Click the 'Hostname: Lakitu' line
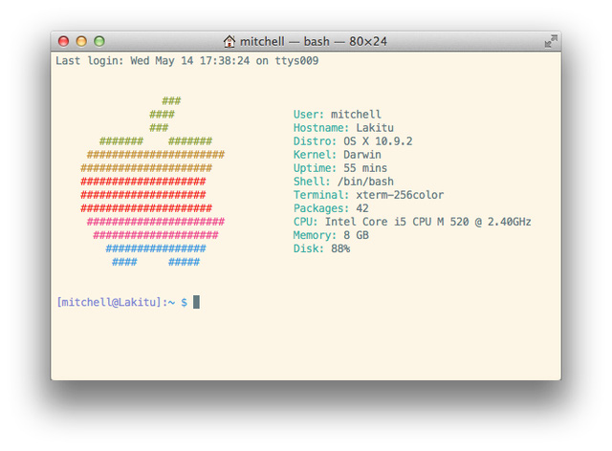The image size is (612, 451). click(x=343, y=128)
